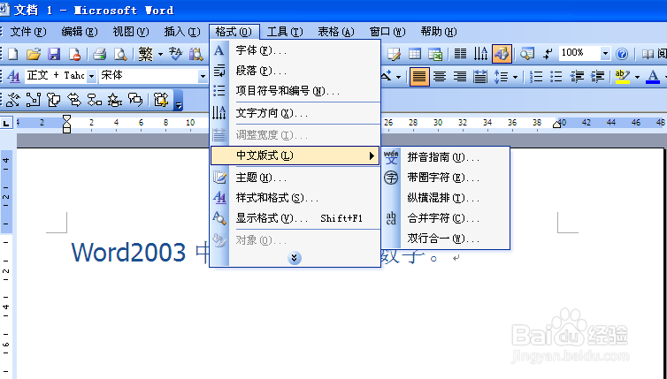The height and width of the screenshot is (379, 667).
Task: Click the Line Spacing icon
Action: (x=501, y=77)
